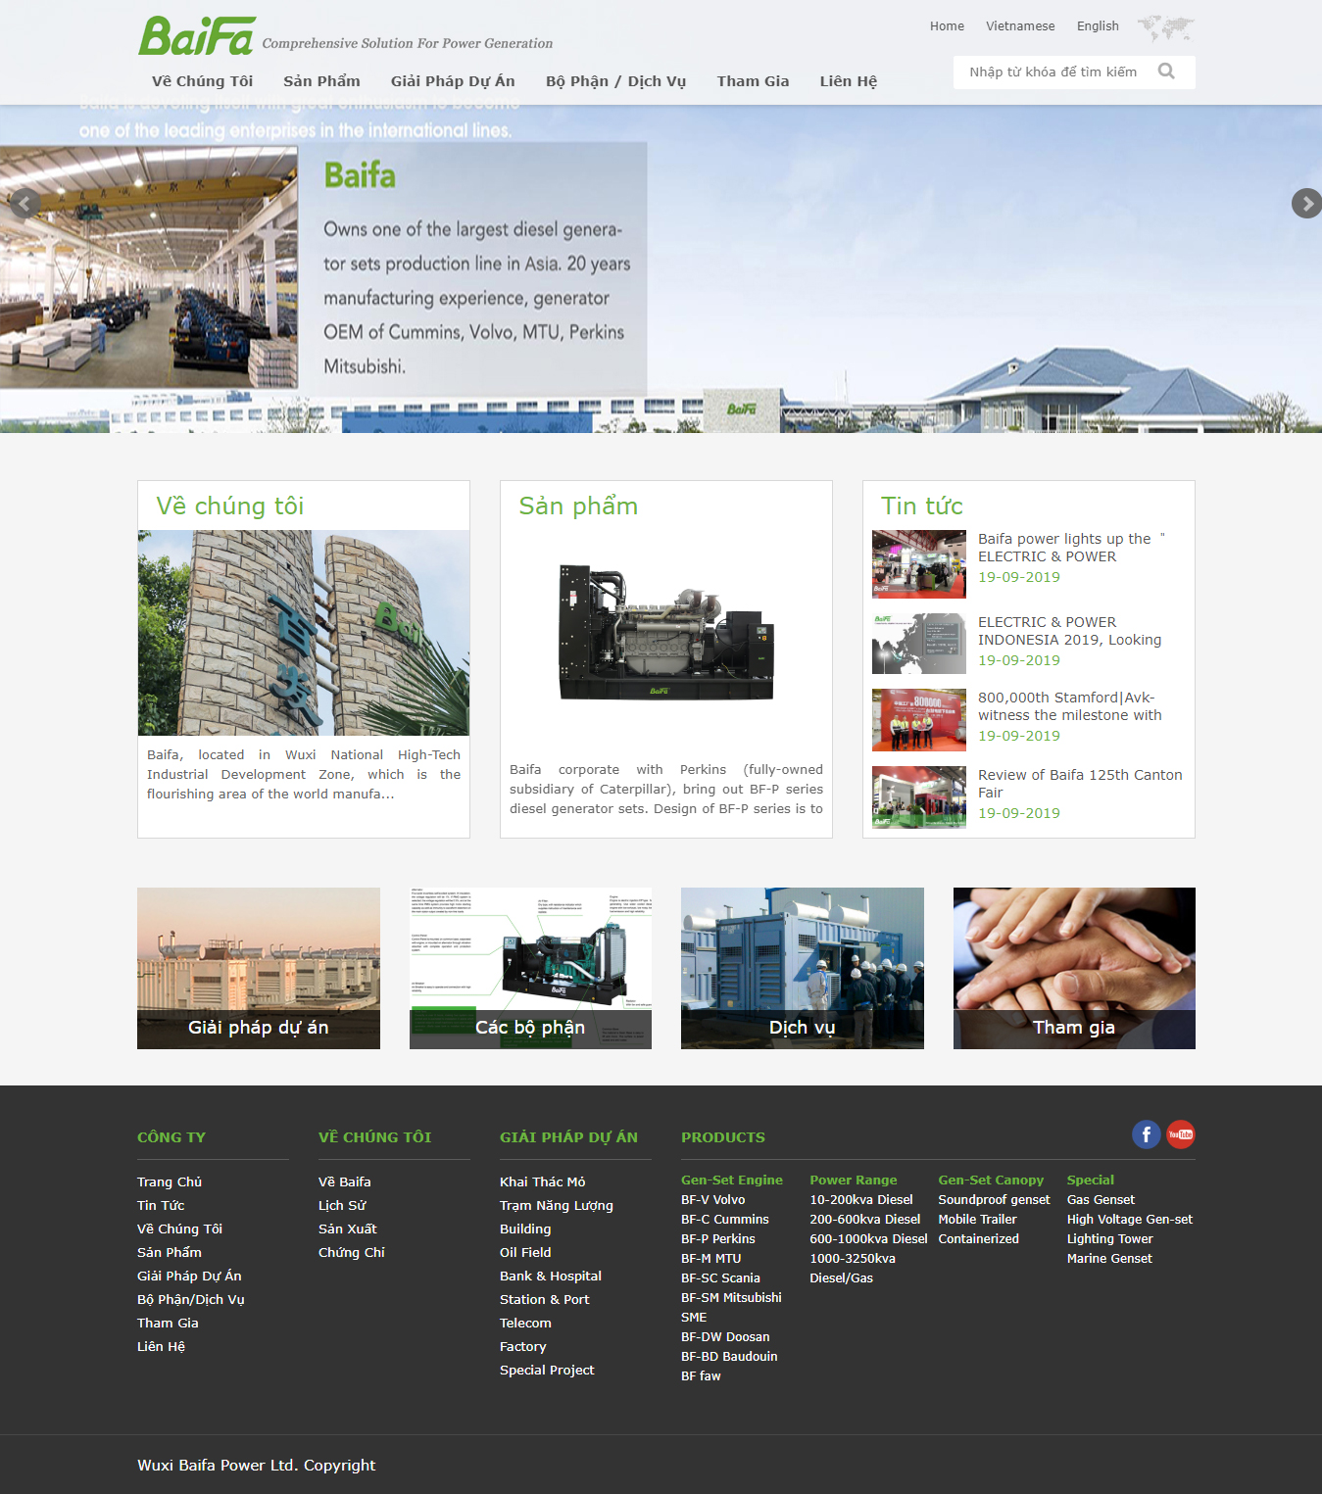This screenshot has width=1322, height=1494.
Task: Open the Các bộ phận tile
Action: point(530,968)
